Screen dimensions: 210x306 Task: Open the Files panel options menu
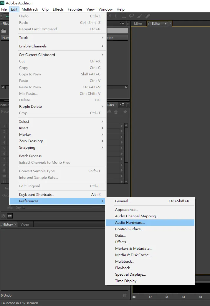[x=122, y=23]
